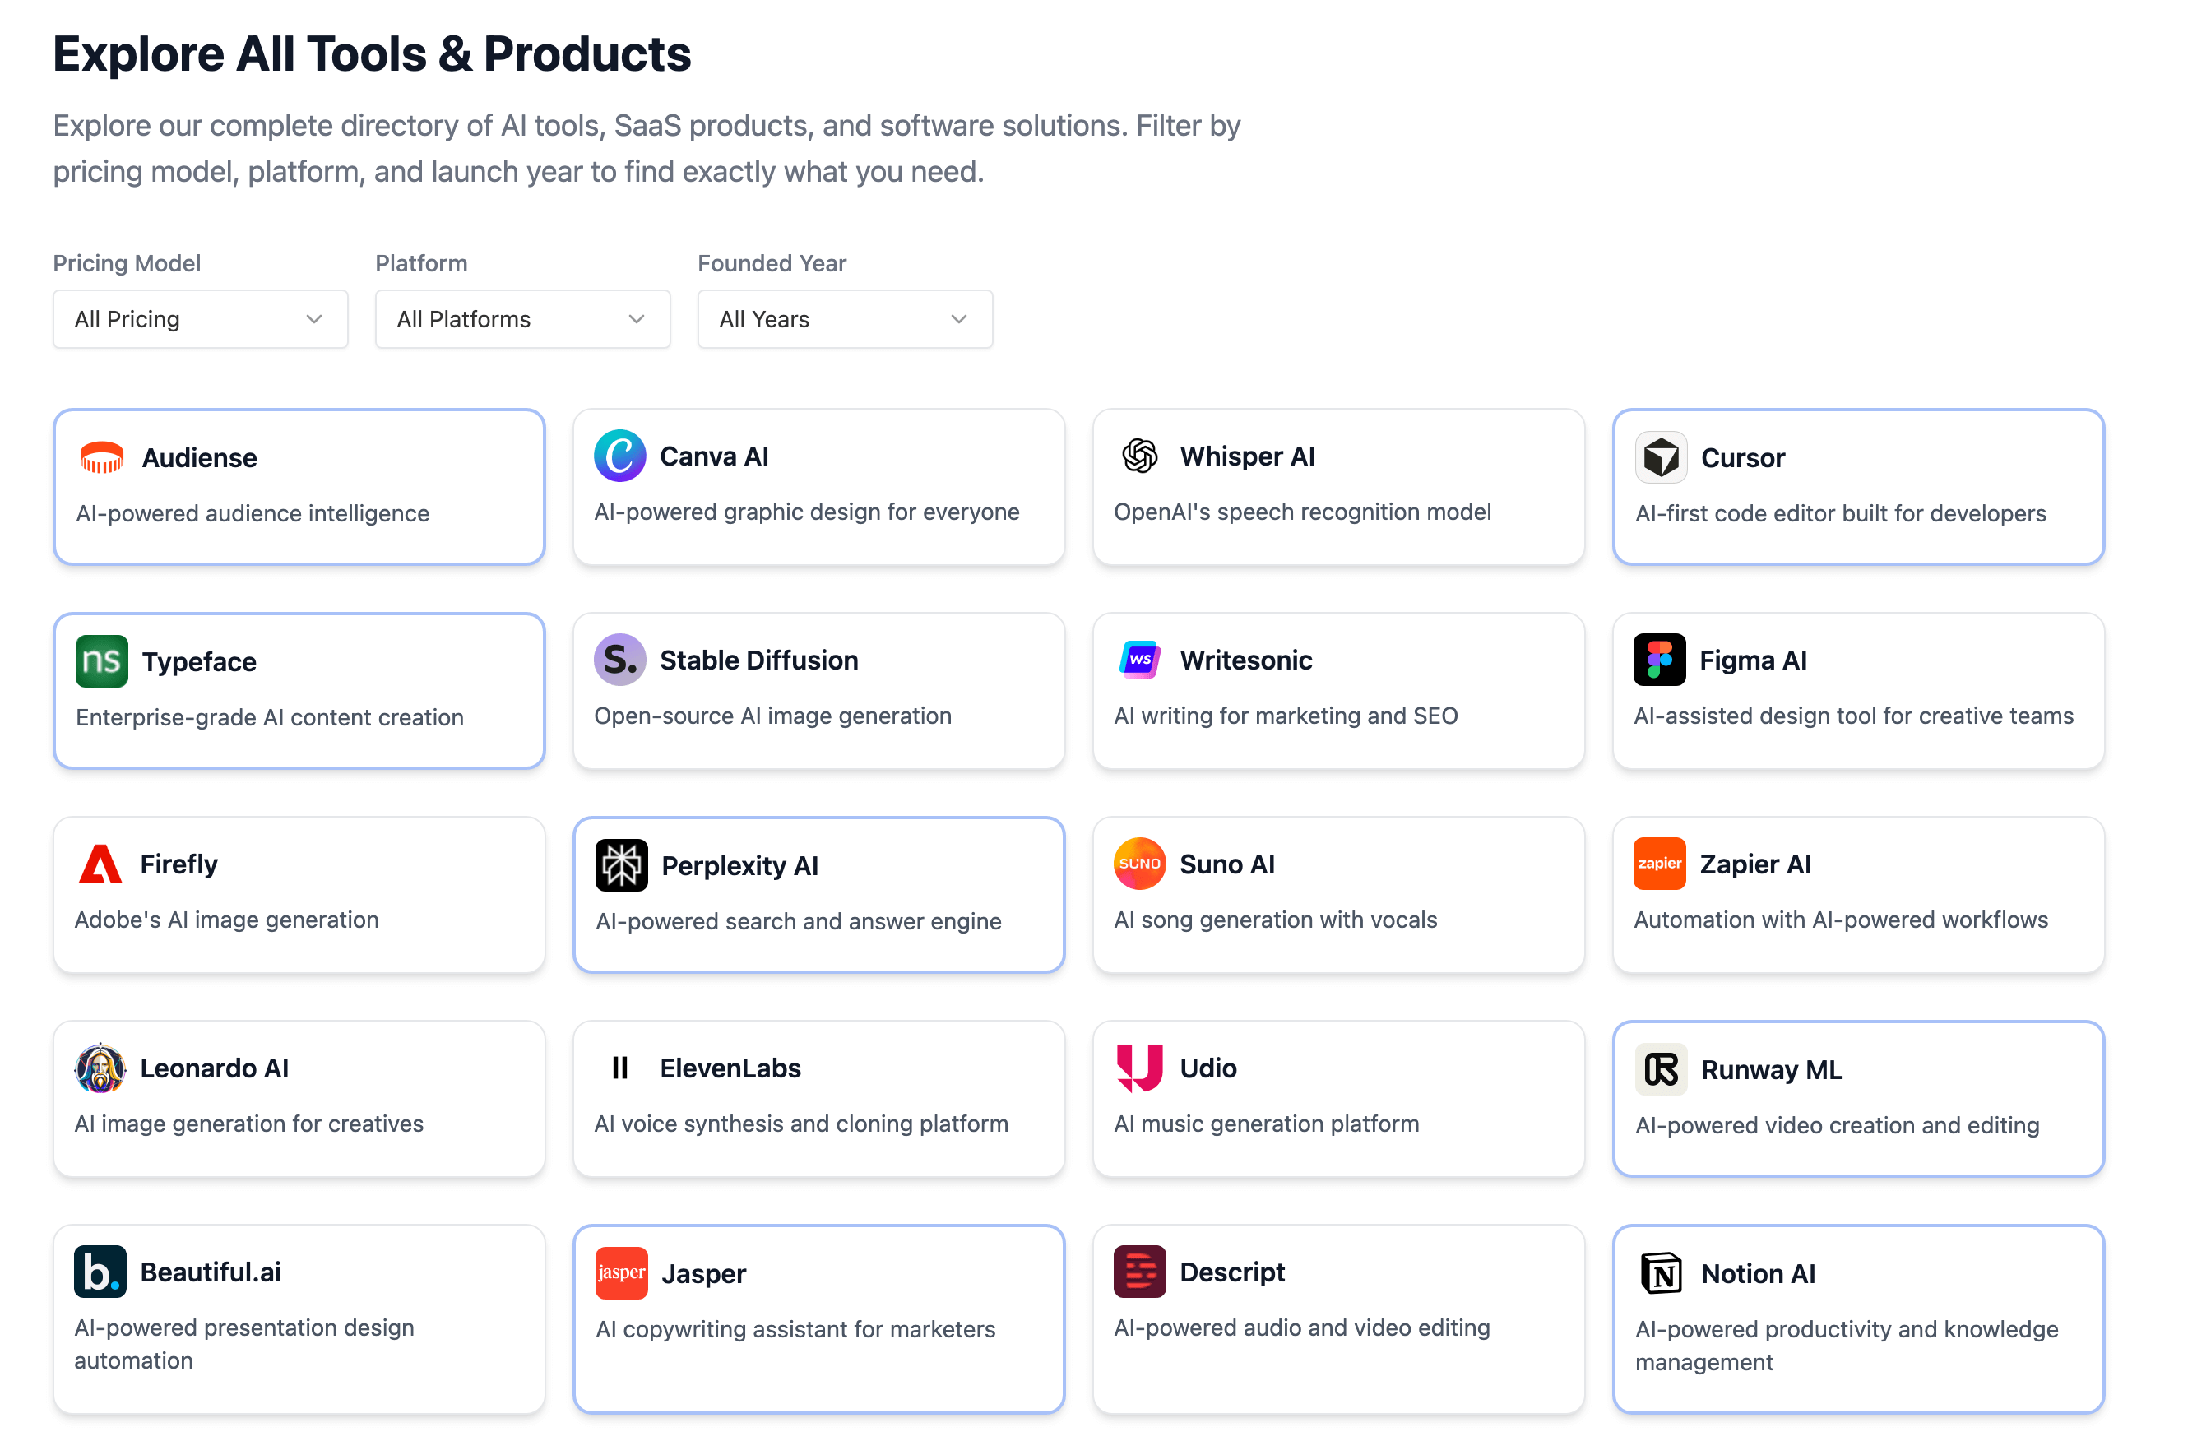Select the ElevenLabs voice synthesis card

(x=818, y=1098)
